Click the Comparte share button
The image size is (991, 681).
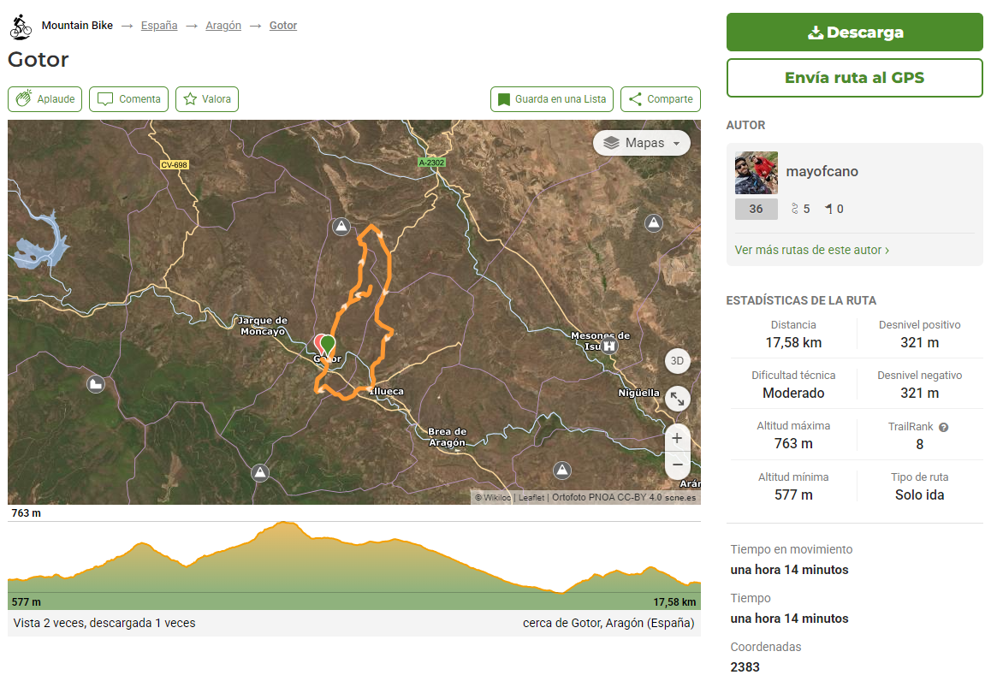click(x=660, y=99)
